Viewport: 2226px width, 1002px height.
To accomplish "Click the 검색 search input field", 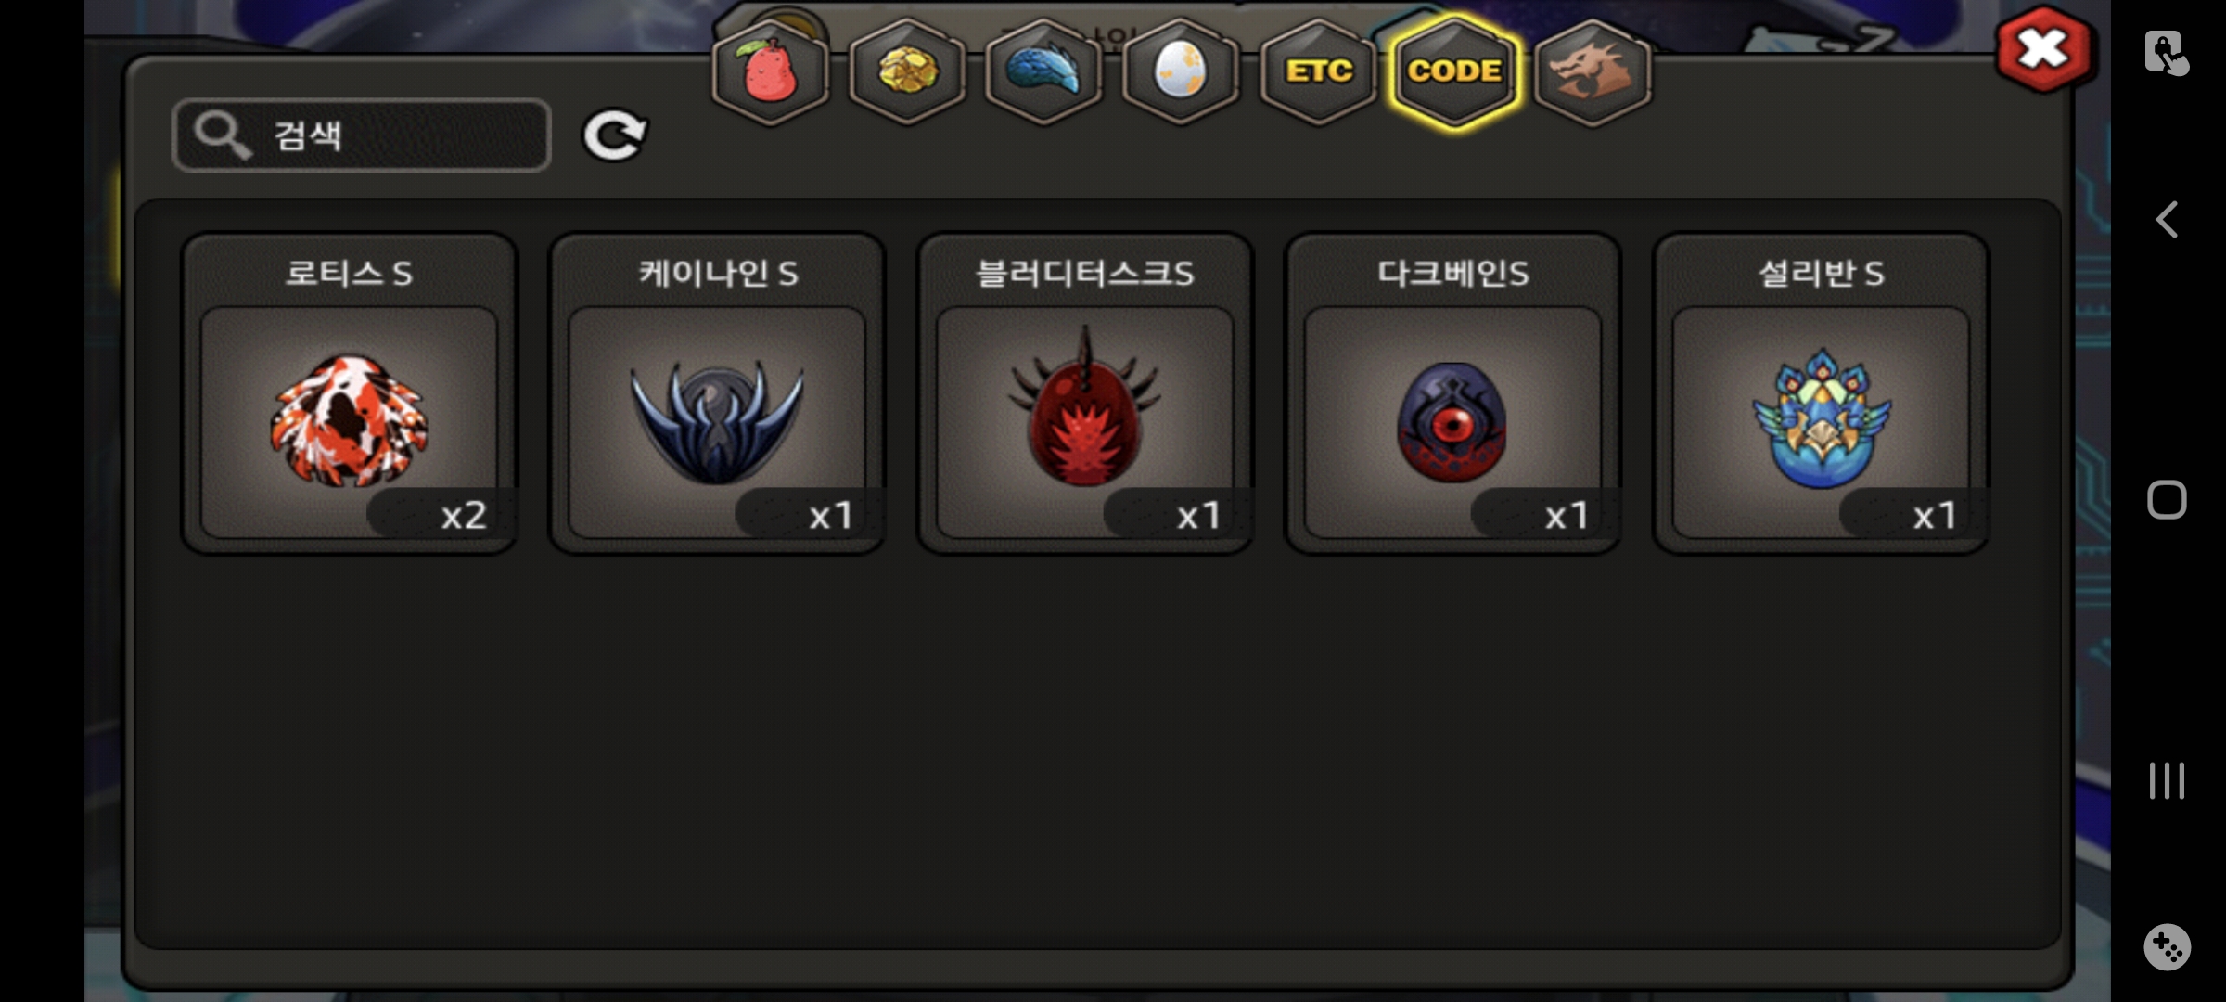I will pyautogui.click(x=362, y=135).
